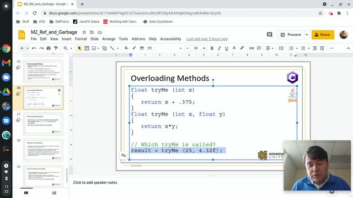Open the Arrange menu

(109, 39)
